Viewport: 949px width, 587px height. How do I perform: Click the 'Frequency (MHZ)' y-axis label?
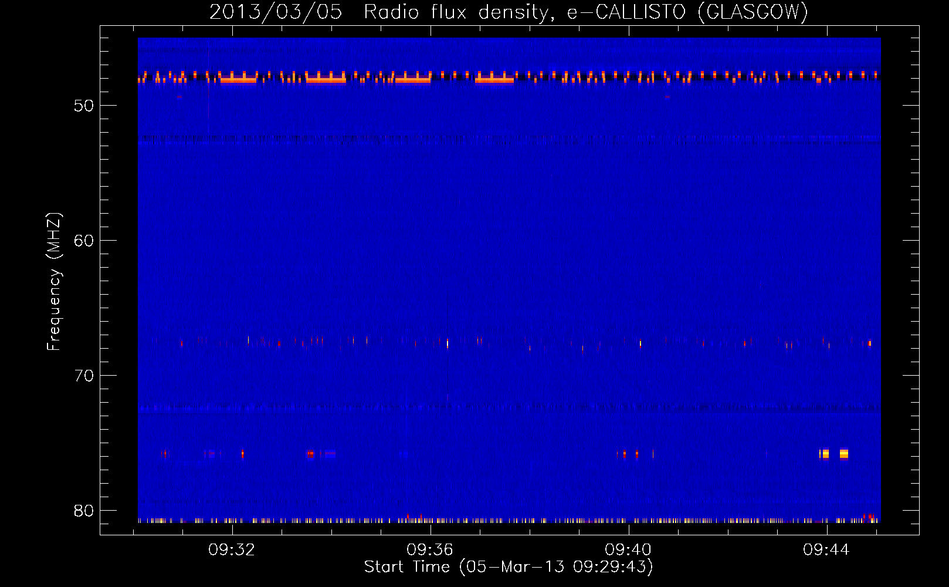point(53,282)
